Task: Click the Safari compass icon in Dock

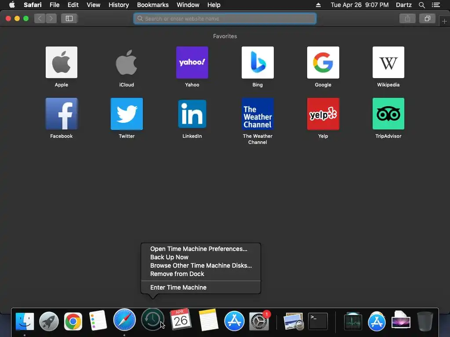Action: coord(124,320)
